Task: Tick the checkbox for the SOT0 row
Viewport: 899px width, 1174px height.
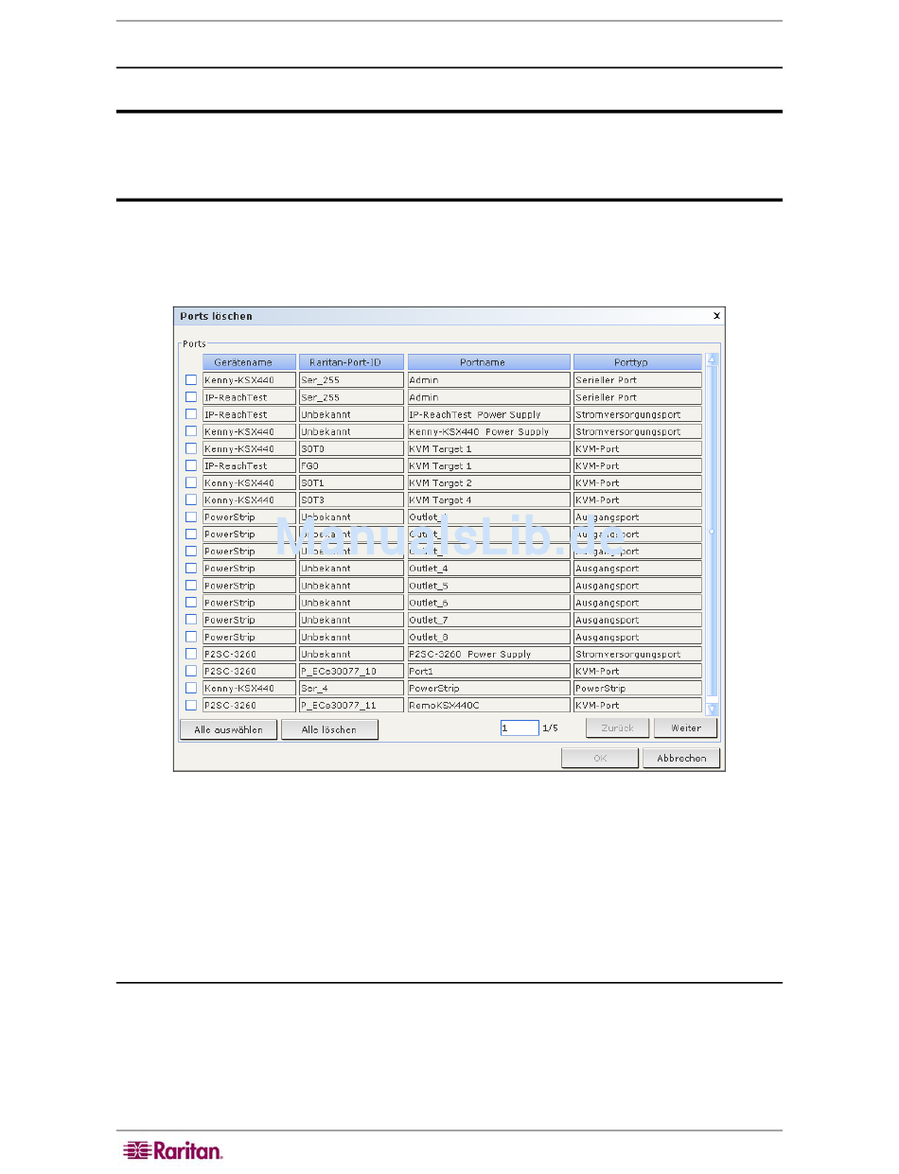Action: click(191, 448)
